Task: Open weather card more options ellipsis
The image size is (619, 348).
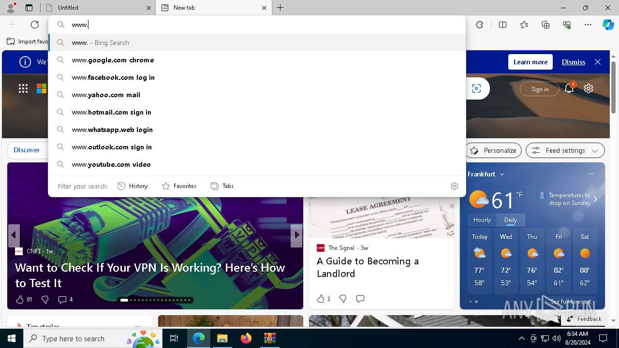Action: click(x=590, y=174)
